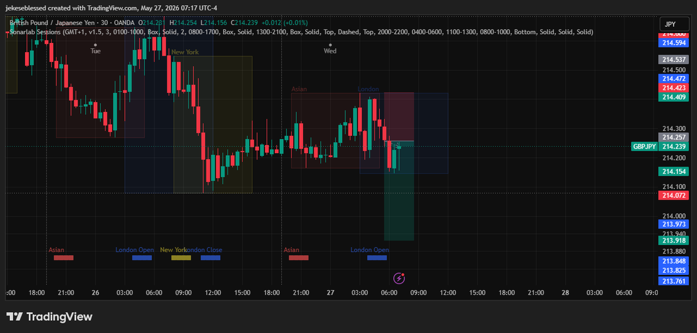Click the red 214.423 price label
Viewport: 697px width, 333px height.
pos(674,88)
